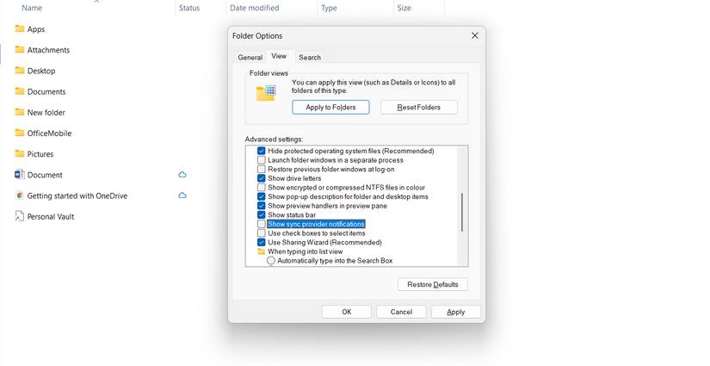Select the 'Document' file name
Image resolution: width=710 pixels, height=366 pixels.
click(45, 175)
